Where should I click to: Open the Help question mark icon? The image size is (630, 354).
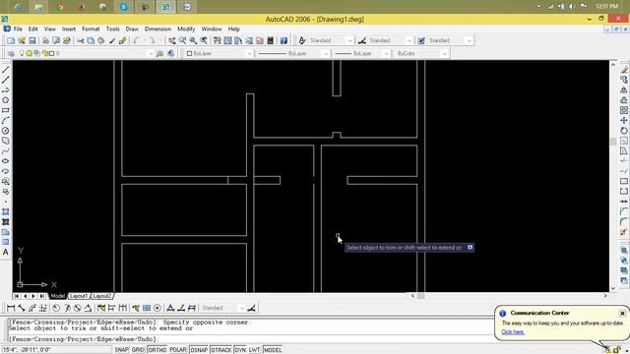point(283,40)
